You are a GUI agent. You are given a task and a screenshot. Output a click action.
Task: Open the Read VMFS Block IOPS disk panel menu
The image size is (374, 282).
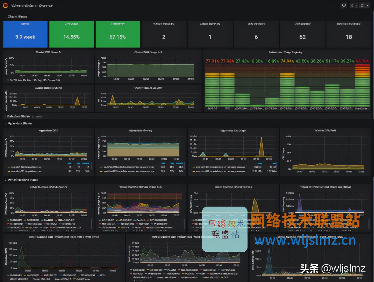point(64,237)
